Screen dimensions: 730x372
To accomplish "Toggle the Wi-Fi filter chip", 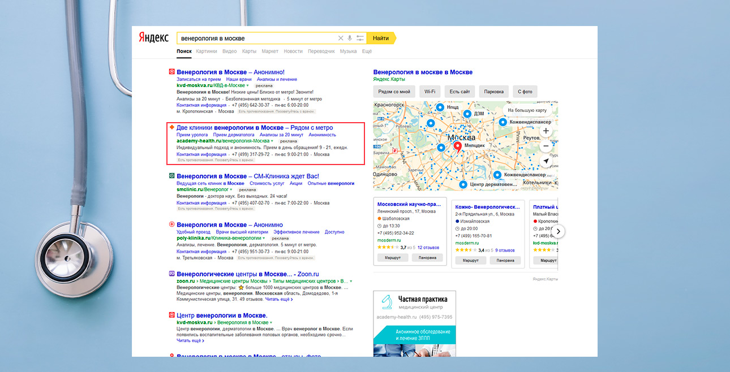I will 430,92.
